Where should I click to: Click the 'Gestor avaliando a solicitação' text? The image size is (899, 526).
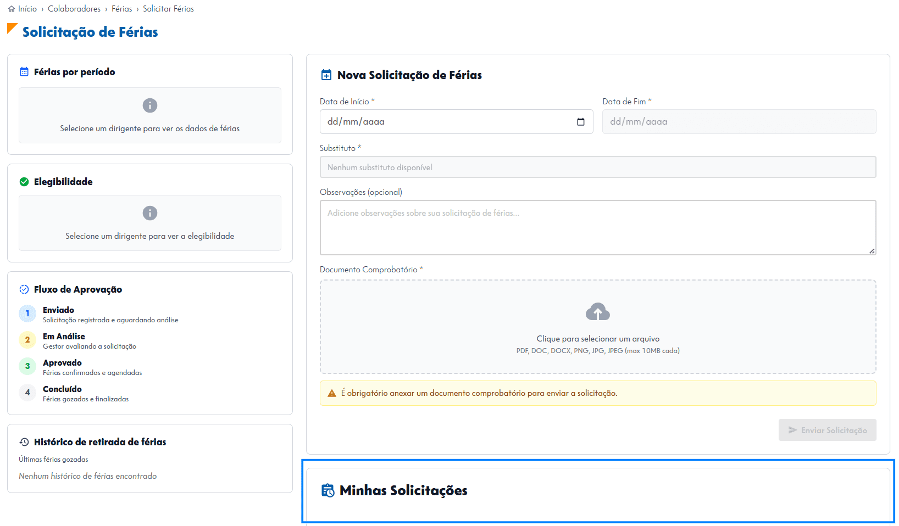[x=90, y=346]
